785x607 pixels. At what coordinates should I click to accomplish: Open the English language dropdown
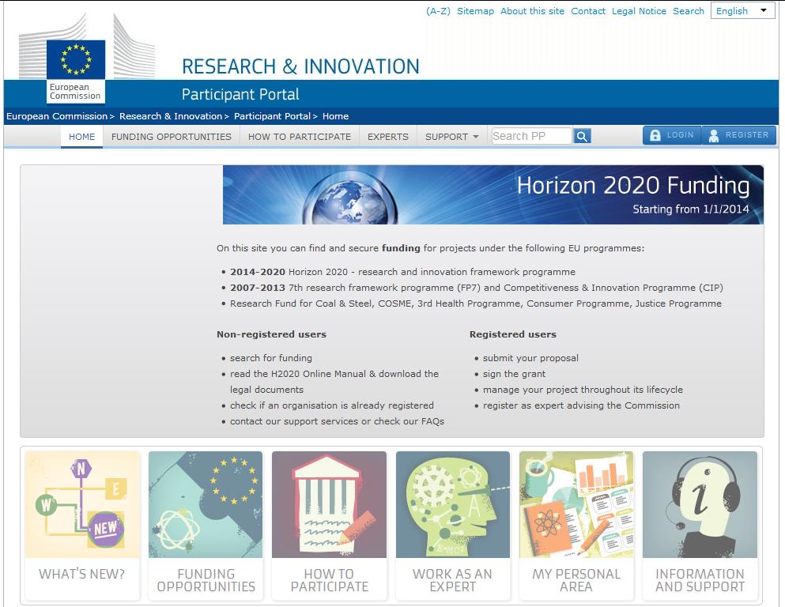[742, 11]
